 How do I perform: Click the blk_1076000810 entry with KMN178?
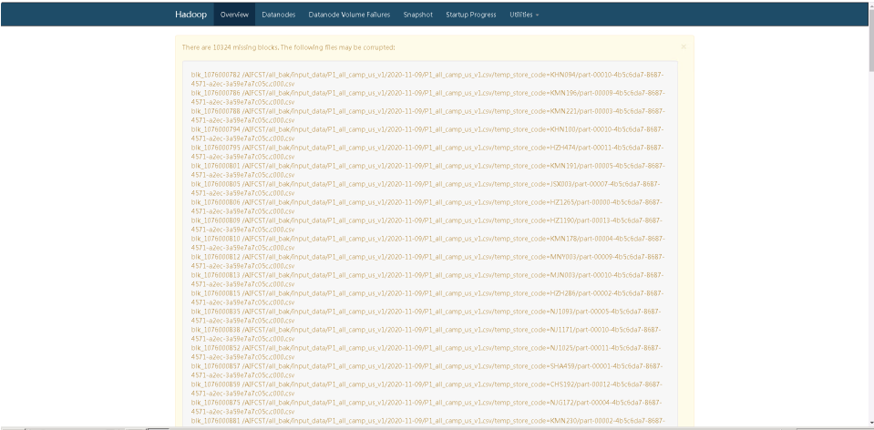427,243
